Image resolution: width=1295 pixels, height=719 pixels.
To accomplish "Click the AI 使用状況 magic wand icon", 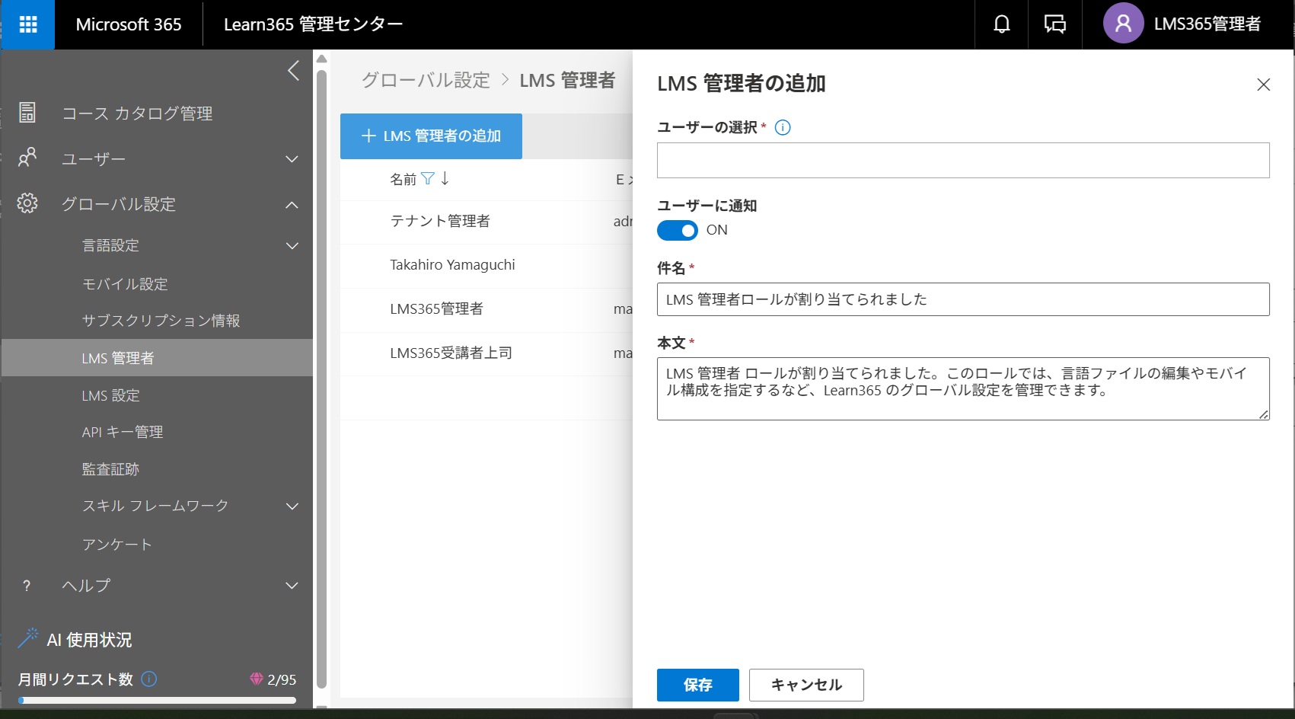I will (x=28, y=638).
